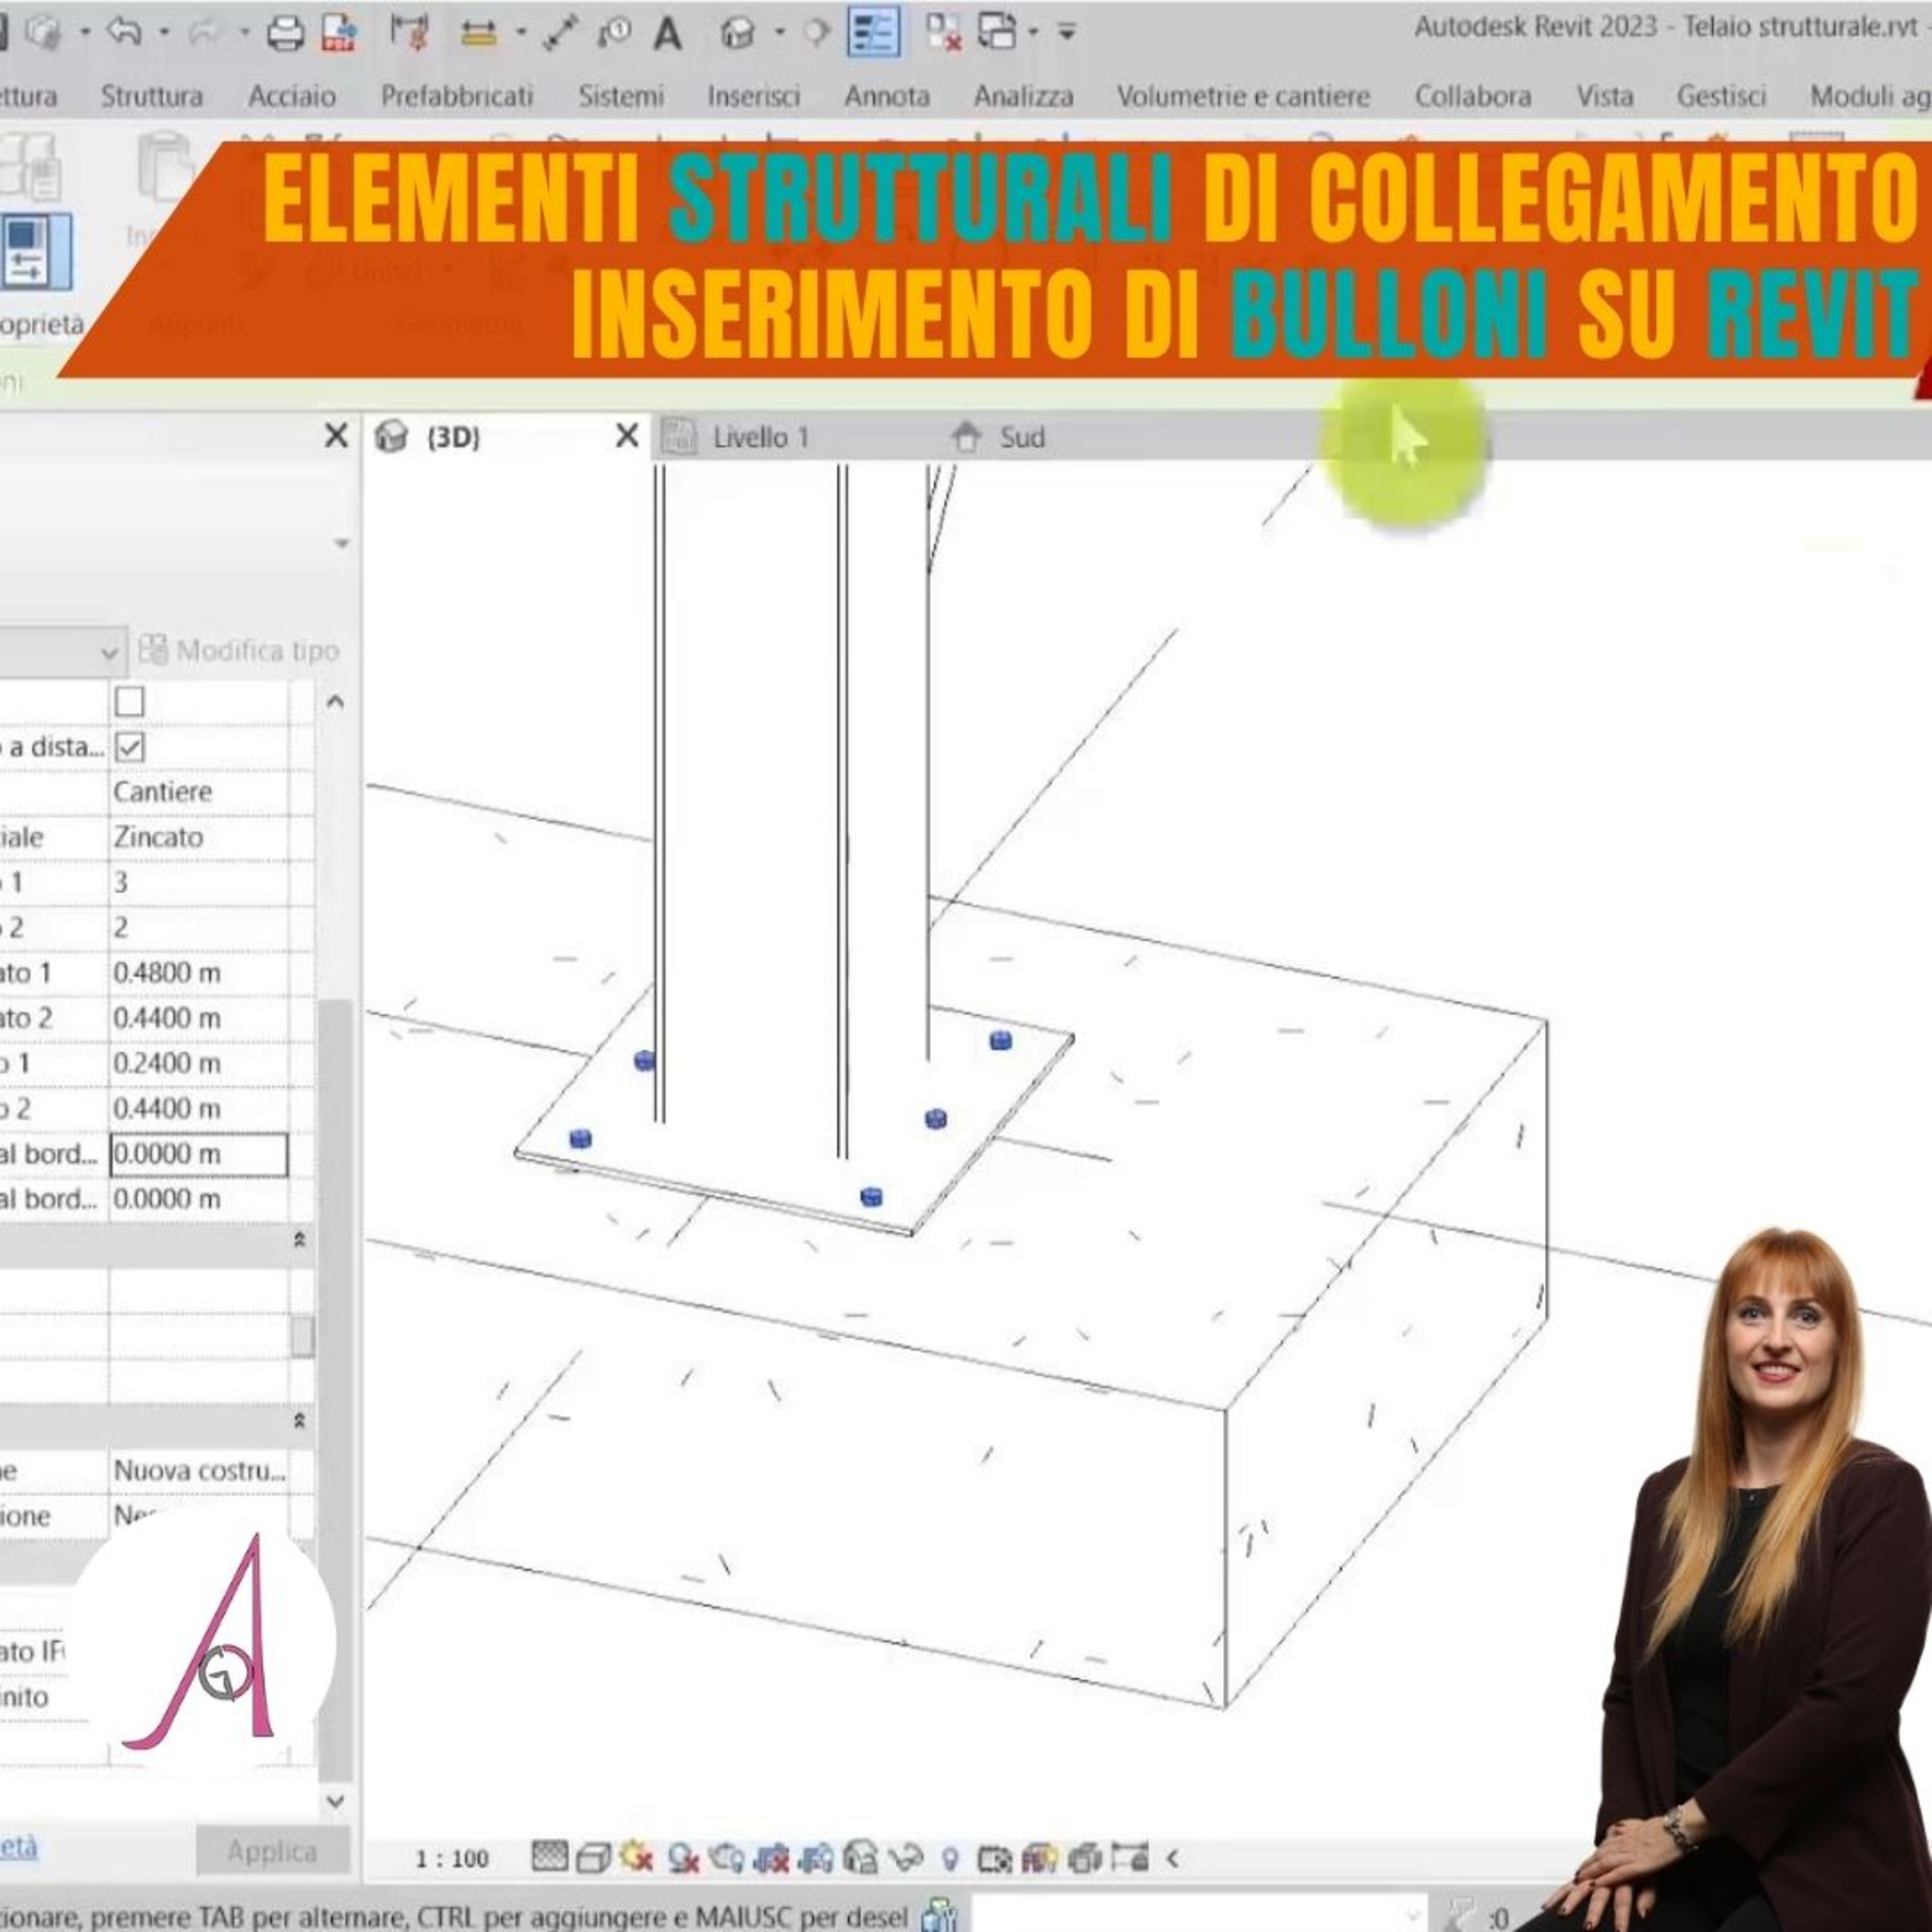Image resolution: width=1932 pixels, height=1932 pixels.
Task: Click the Redo arrow in quick access toolbar
Action: 204,32
